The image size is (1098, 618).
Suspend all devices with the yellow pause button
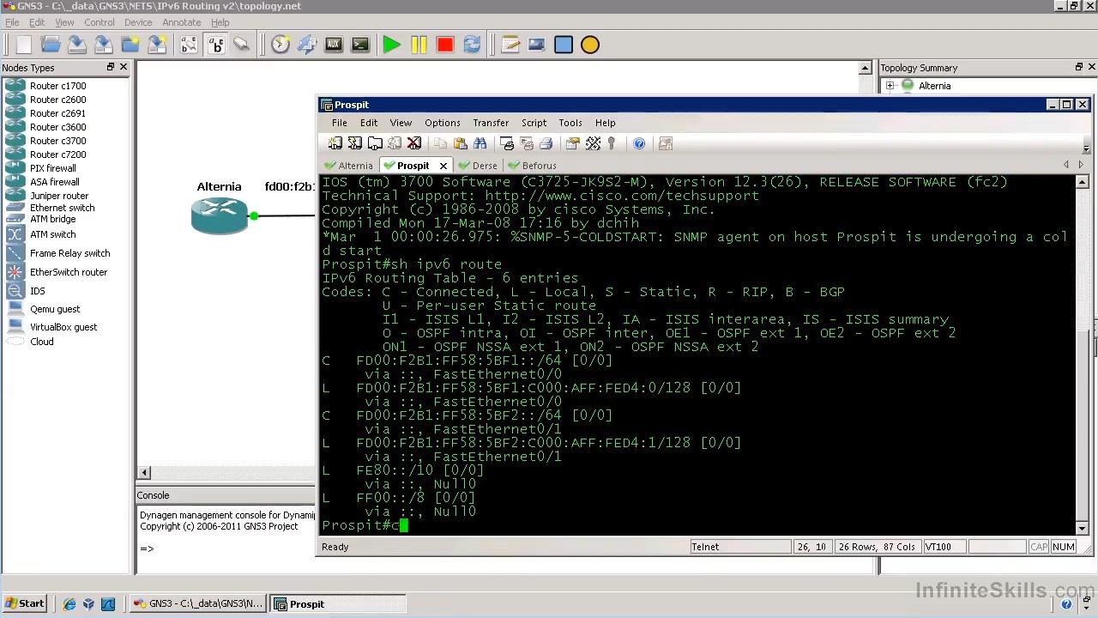[x=419, y=45]
